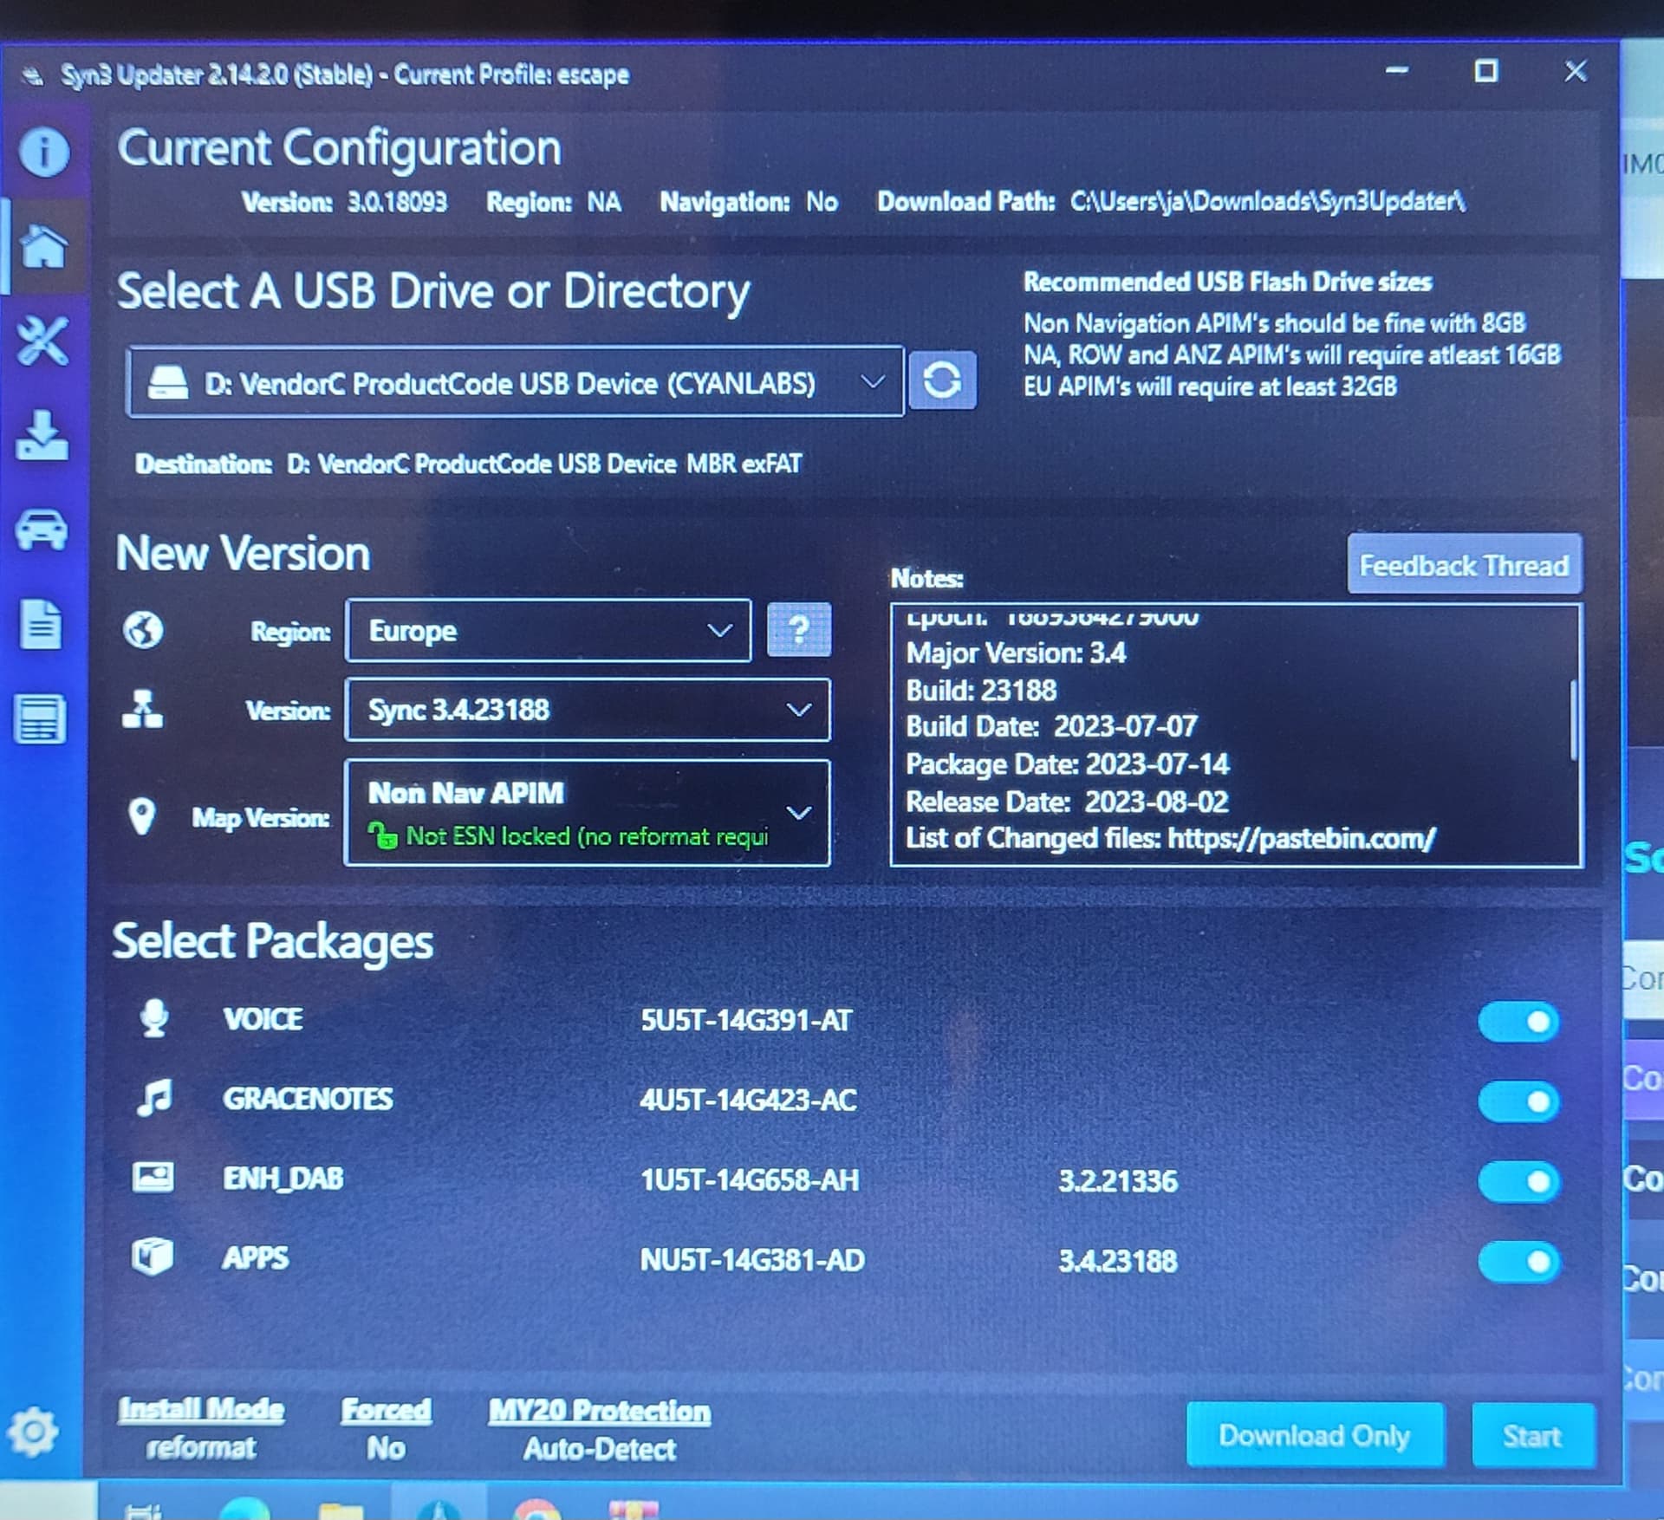Toggle the ENH_DAB package switch
This screenshot has height=1520, width=1664.
(1518, 1182)
